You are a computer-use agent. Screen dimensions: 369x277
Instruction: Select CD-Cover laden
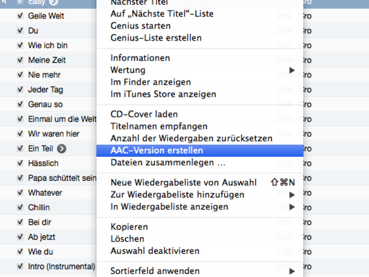point(144,115)
